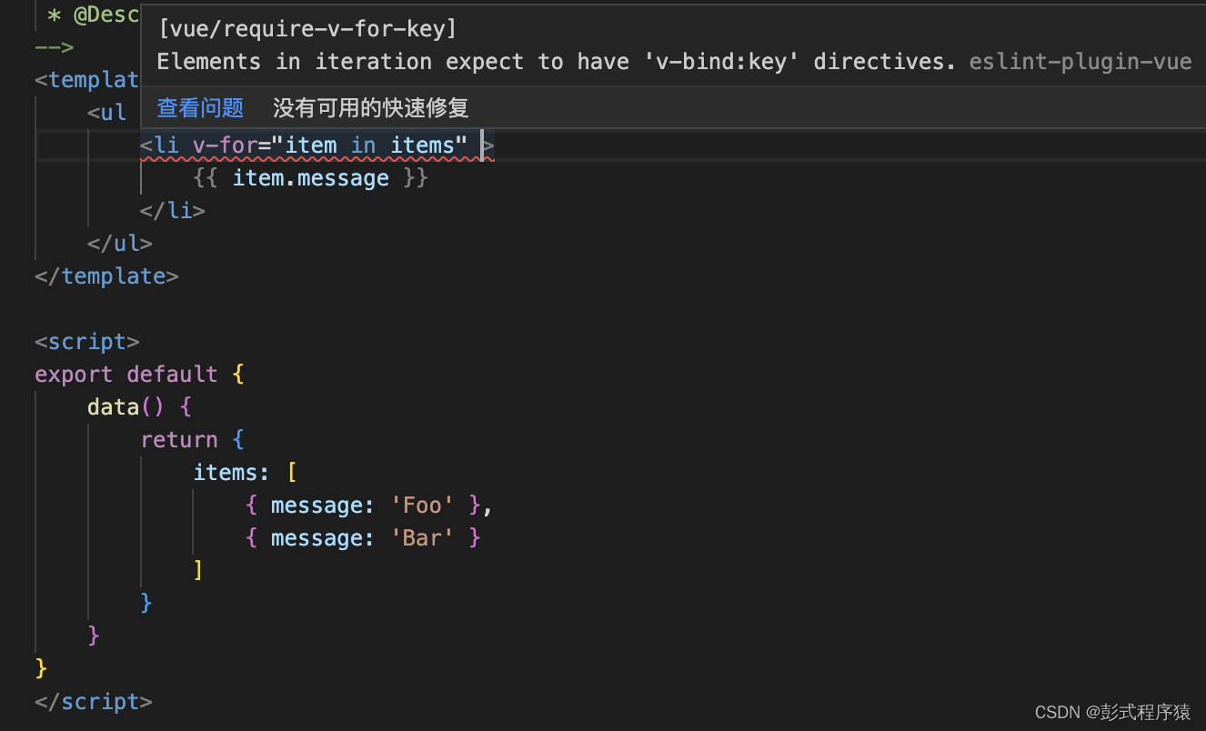
Task: Click the closing </li> tag
Action: pyautogui.click(x=173, y=211)
